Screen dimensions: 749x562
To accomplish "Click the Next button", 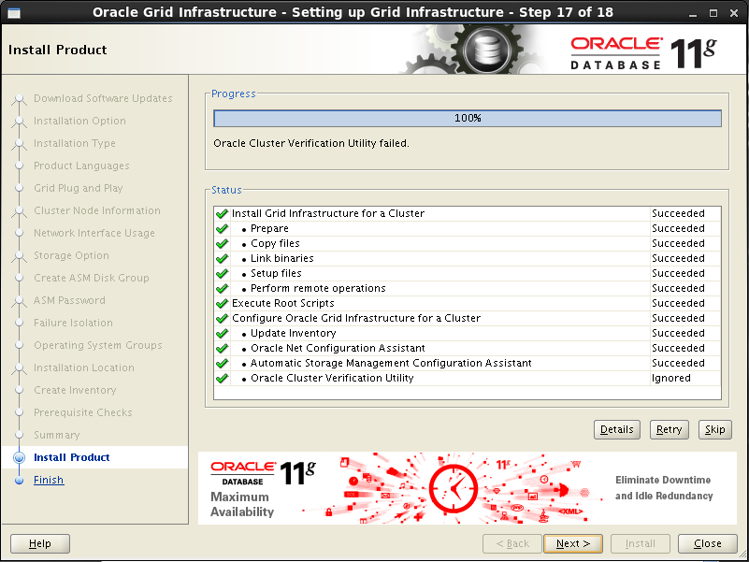I will (x=572, y=544).
